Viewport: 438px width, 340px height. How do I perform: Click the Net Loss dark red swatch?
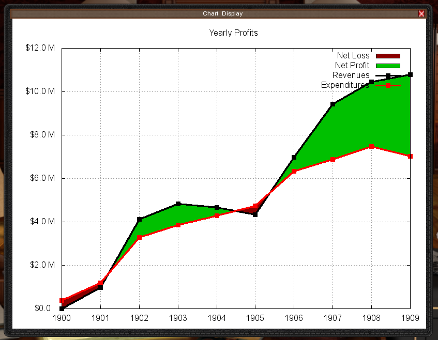click(x=388, y=56)
